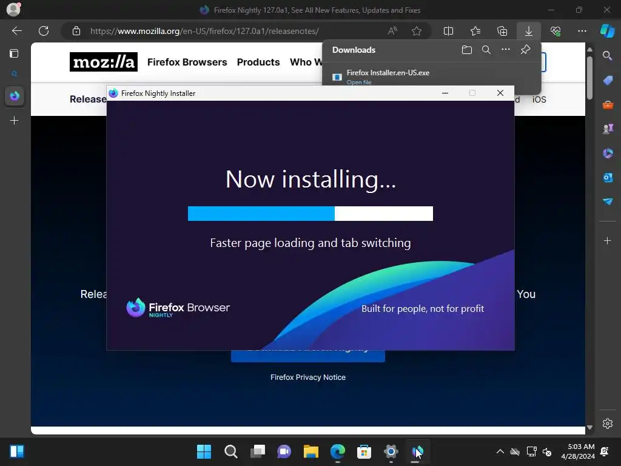Open Edge sidebar Microsoft 365 icon
The height and width of the screenshot is (466, 621).
(x=608, y=153)
